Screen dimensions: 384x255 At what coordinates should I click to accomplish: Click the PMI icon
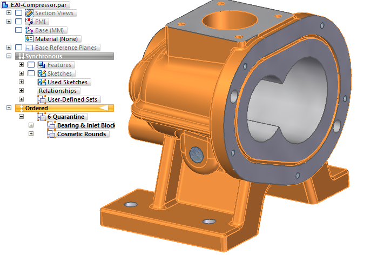coord(29,22)
